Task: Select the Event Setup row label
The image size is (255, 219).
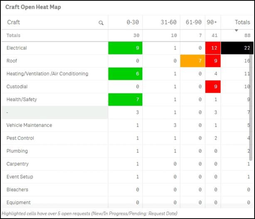Action: pos(20,177)
